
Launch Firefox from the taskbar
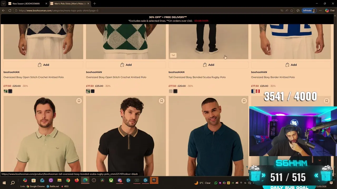(x=77, y=180)
